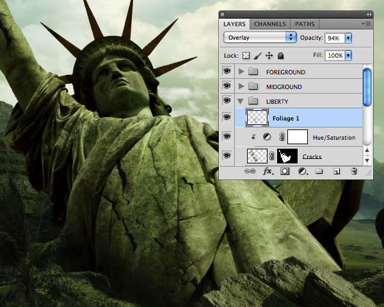Select the Cracks layer mask thumbnail
384x307 pixels.
(x=287, y=156)
